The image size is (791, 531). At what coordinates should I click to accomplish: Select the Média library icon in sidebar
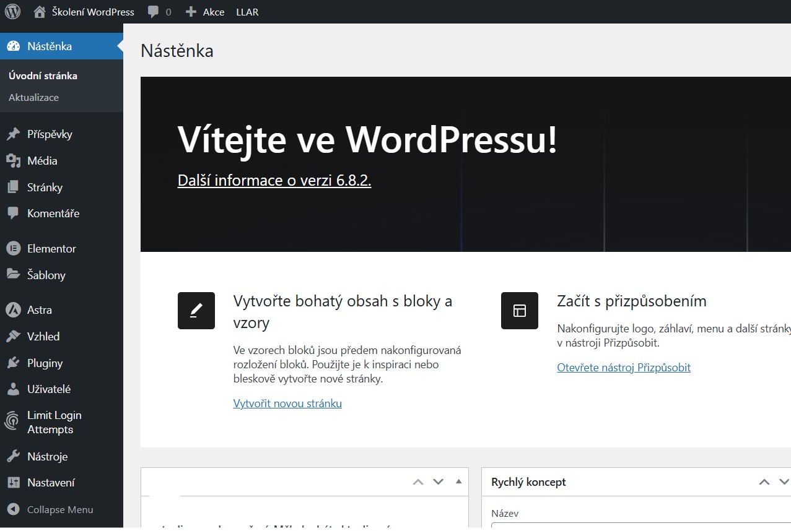coord(12,160)
